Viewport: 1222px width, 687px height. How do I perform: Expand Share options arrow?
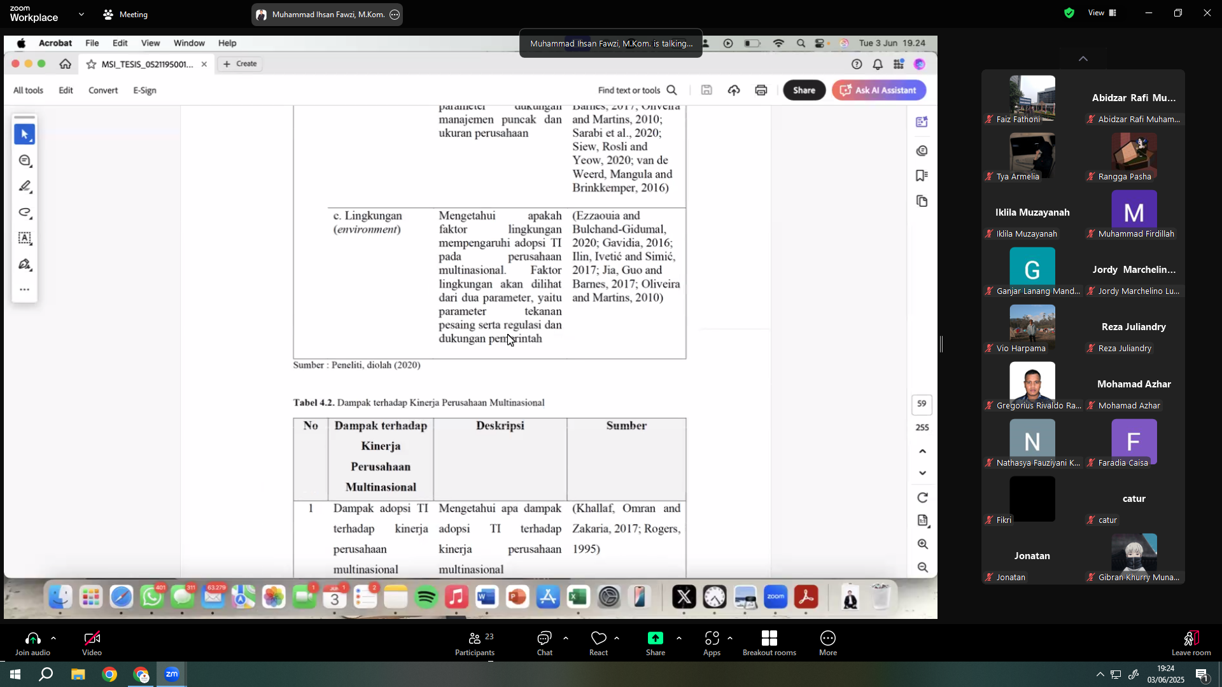[x=678, y=638]
